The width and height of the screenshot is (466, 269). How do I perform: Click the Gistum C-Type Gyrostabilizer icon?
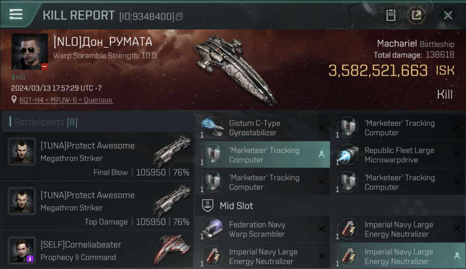(x=213, y=128)
